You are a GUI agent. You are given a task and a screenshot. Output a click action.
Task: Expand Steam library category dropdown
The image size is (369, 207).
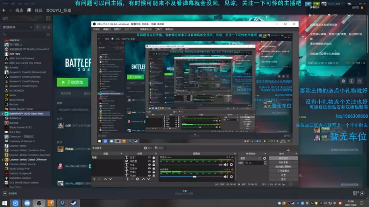click(x=18, y=27)
